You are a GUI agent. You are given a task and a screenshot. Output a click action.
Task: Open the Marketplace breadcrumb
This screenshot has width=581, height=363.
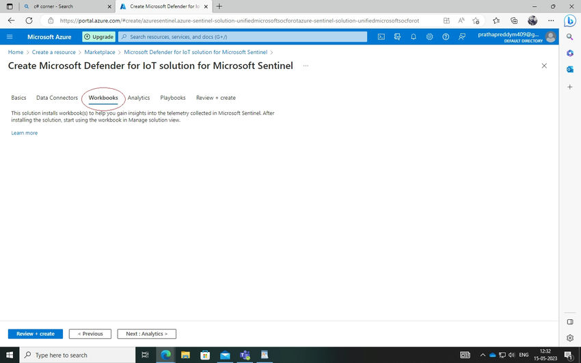point(100,52)
